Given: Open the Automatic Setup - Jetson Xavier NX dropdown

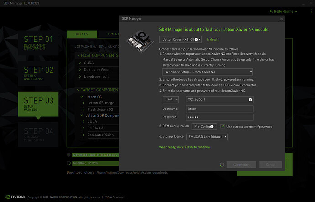Looking at the screenshot, I should [207, 72].
